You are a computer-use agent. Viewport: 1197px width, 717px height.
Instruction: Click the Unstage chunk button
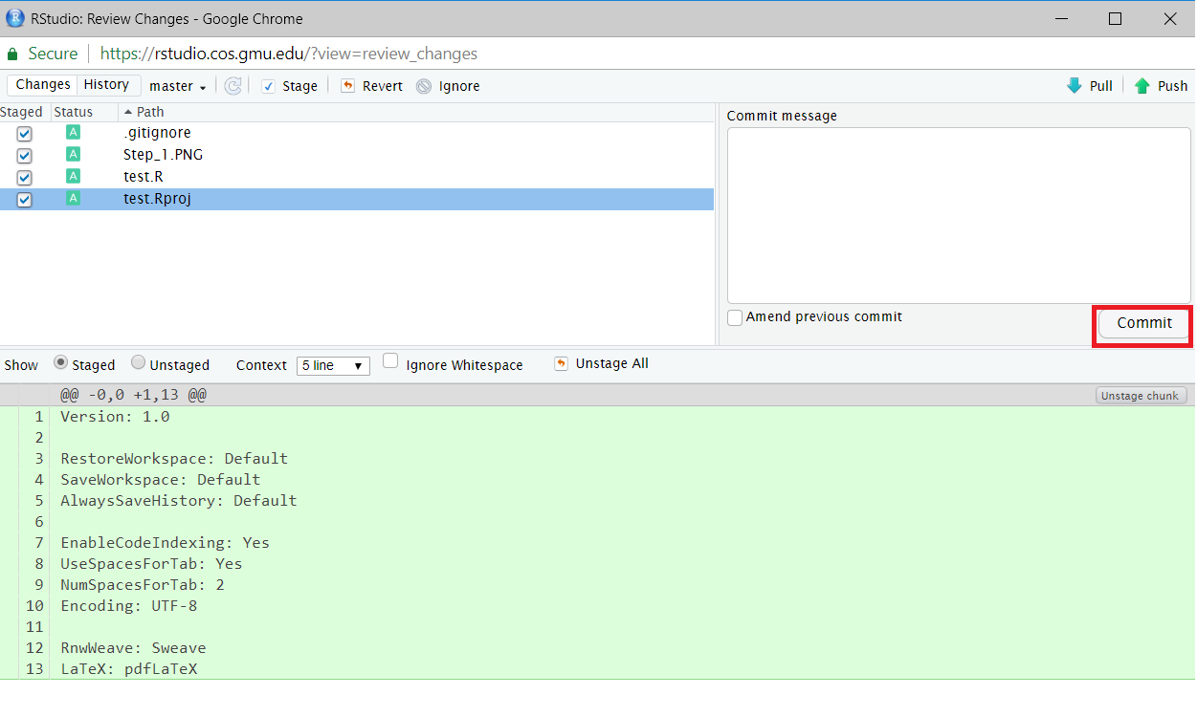1141,396
